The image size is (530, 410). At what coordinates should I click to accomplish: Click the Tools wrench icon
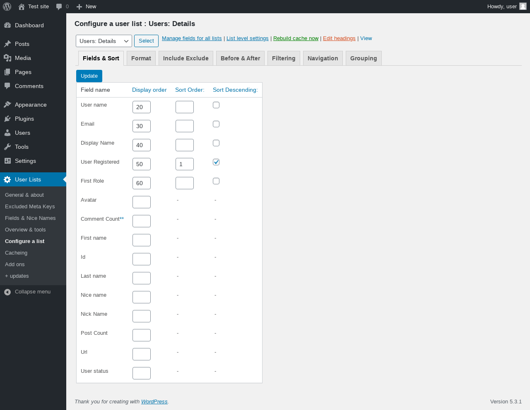pyautogui.click(x=7, y=147)
